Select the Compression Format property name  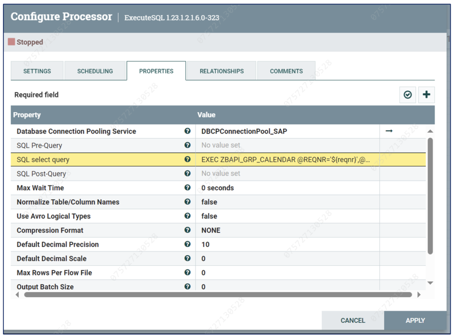click(x=50, y=230)
